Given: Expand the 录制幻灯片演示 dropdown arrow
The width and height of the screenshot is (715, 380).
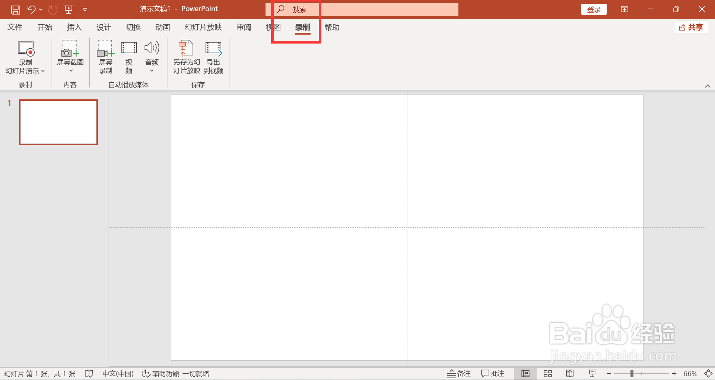Looking at the screenshot, I should 43,71.
